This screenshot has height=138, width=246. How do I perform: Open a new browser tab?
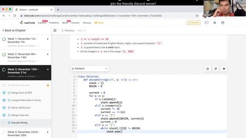58,10
